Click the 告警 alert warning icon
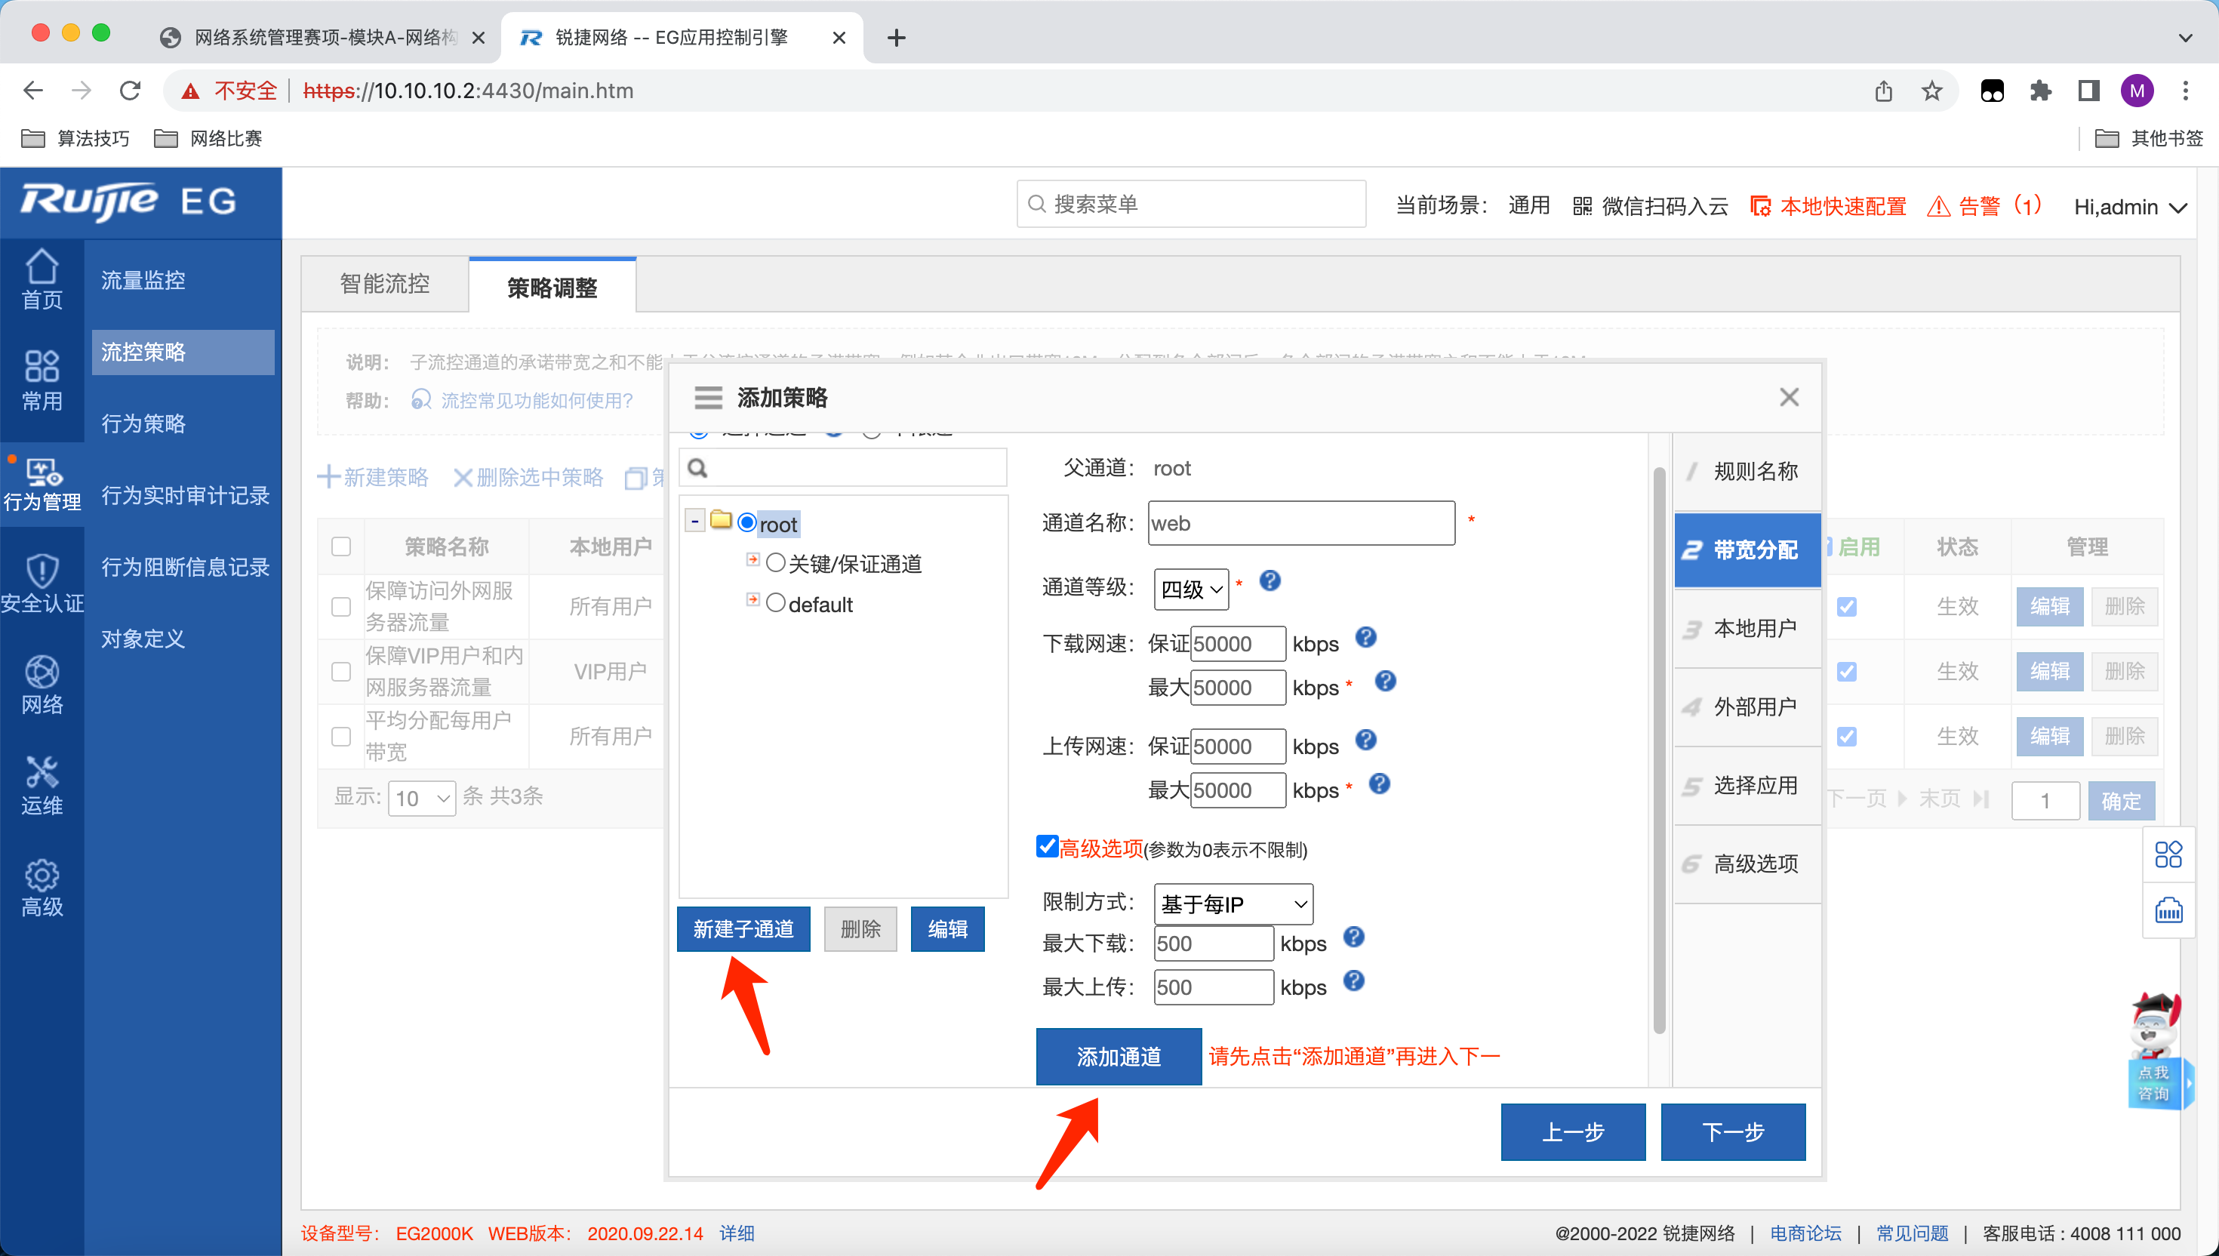Image resolution: width=2219 pixels, height=1256 pixels. tap(1938, 206)
